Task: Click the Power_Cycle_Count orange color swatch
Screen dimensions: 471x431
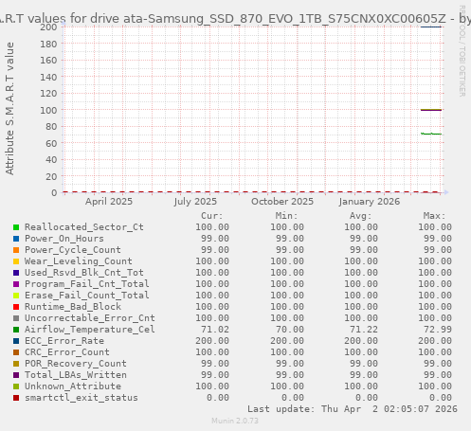Action: (x=16, y=250)
